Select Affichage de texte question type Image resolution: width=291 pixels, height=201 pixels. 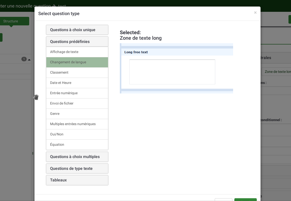77,52
